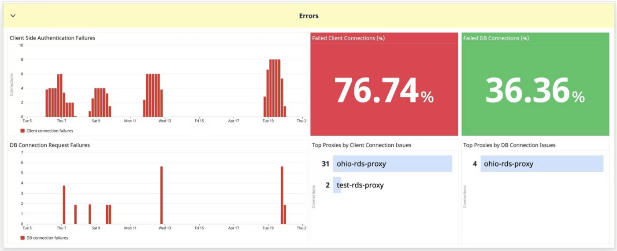This screenshot has width=617, height=251.
Task: Open Top Proxies by Client Connection Issues title
Action: (362, 145)
